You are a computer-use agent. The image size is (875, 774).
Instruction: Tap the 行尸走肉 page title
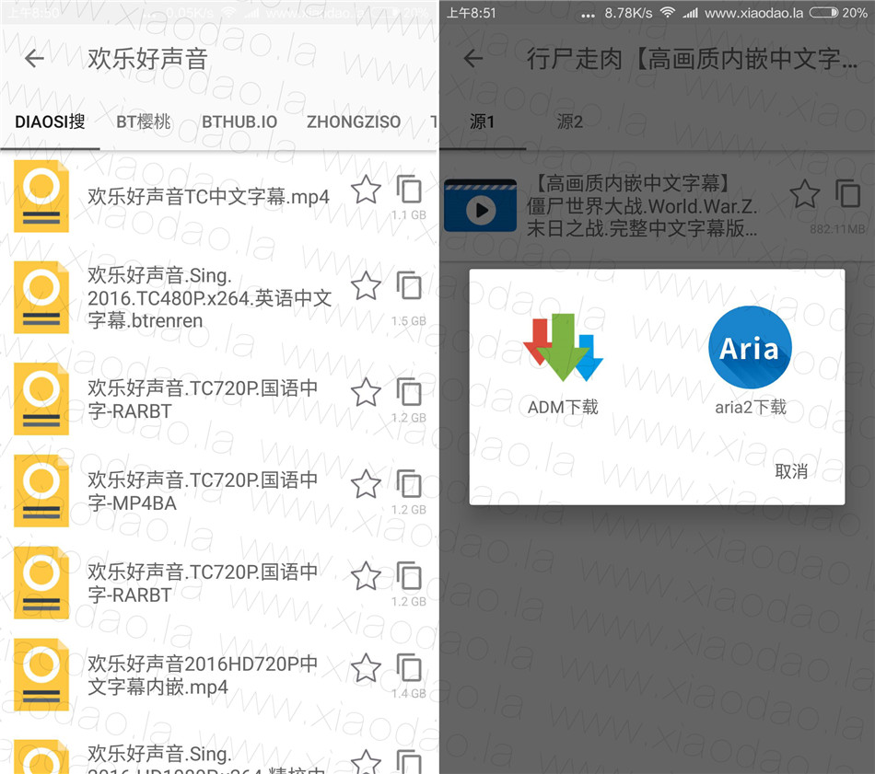pos(692,59)
